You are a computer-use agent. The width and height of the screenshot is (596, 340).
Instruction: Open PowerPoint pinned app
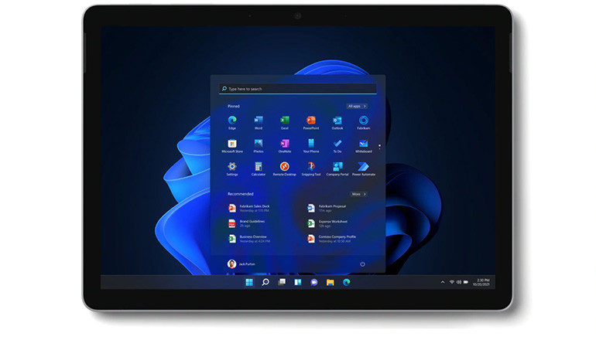click(310, 121)
